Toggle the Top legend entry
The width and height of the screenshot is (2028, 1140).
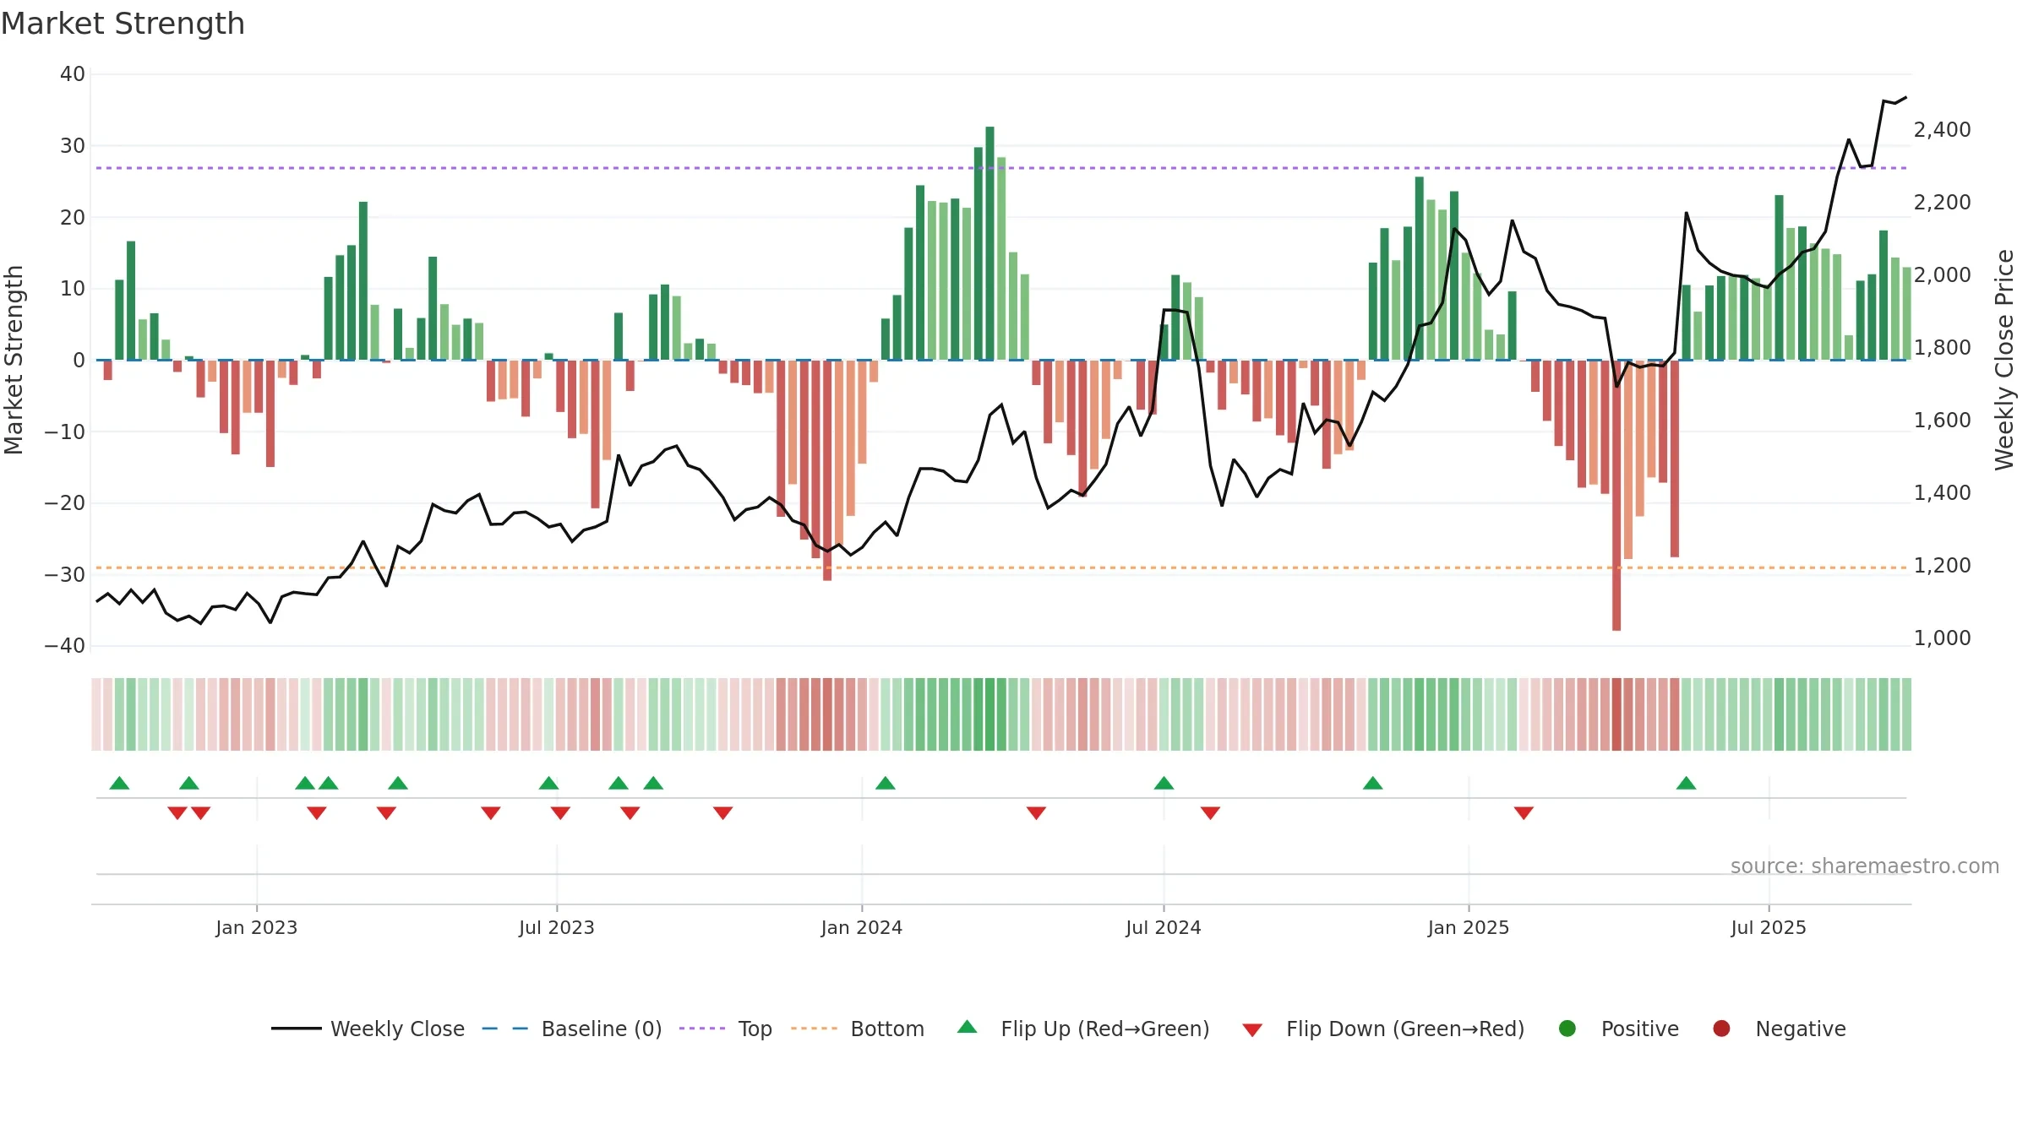click(x=755, y=1029)
